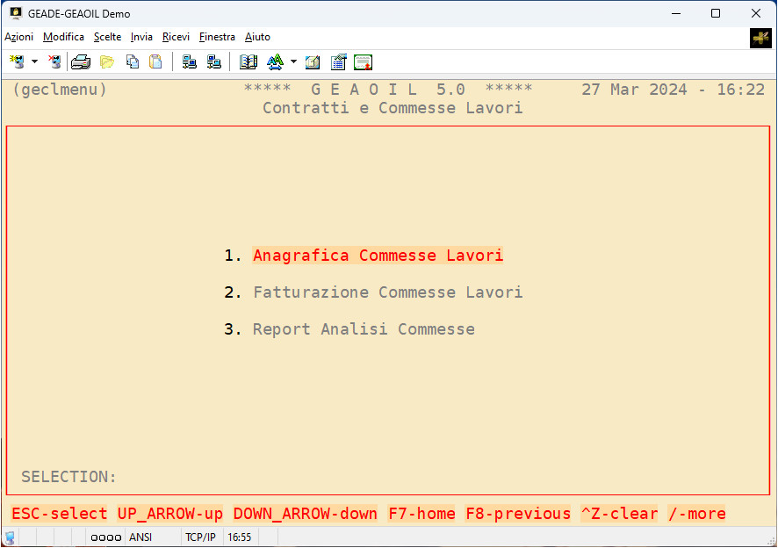Viewport: 778px width, 548px height.
Task: Click the open book toolbar icon
Action: tap(249, 61)
